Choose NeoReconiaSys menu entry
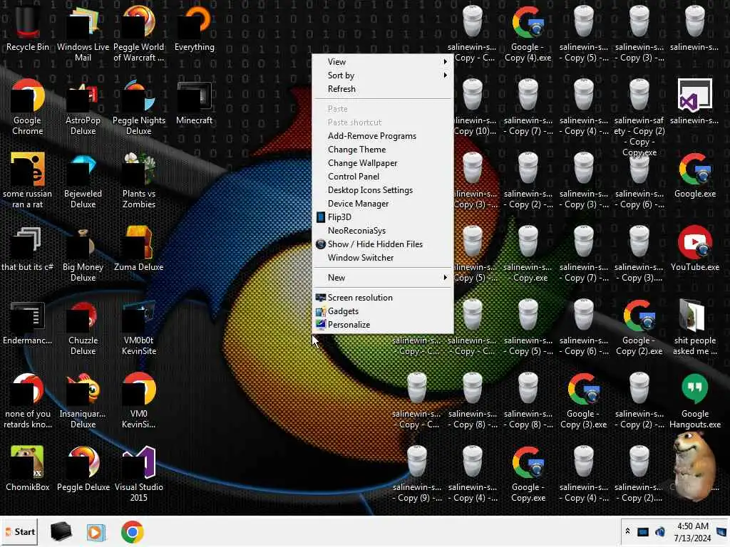 tap(383, 230)
